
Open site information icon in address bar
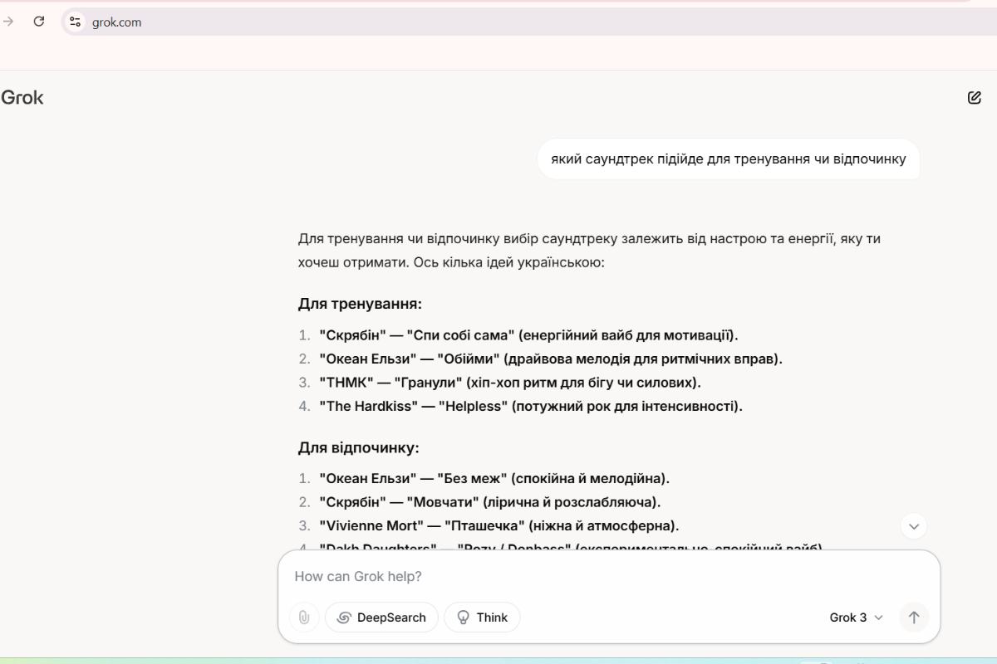[76, 22]
